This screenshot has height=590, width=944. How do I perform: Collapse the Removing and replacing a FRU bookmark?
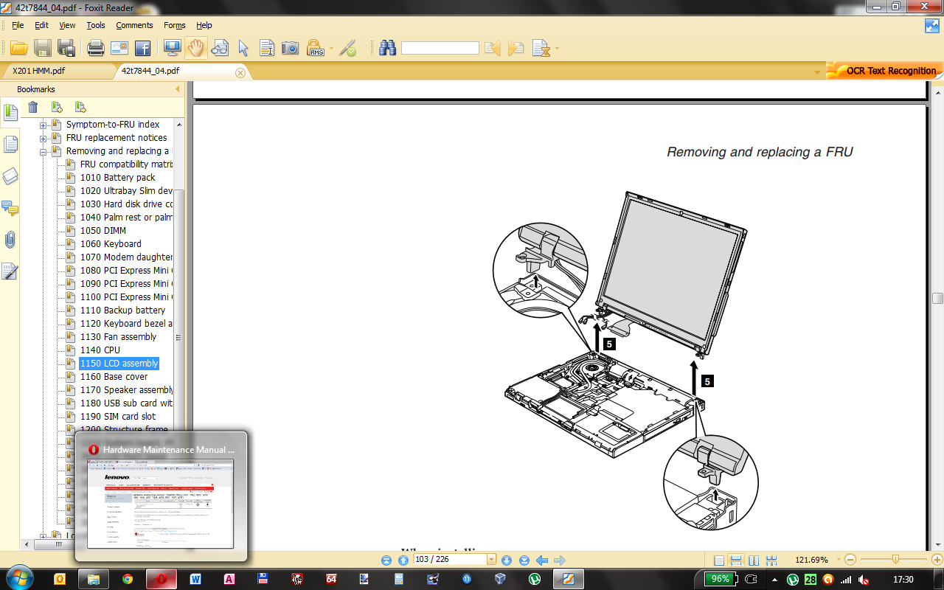44,151
